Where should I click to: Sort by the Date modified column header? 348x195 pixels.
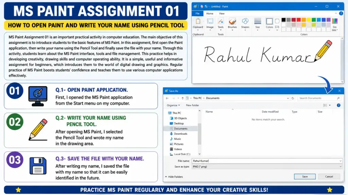pyautogui.click(x=270, y=112)
